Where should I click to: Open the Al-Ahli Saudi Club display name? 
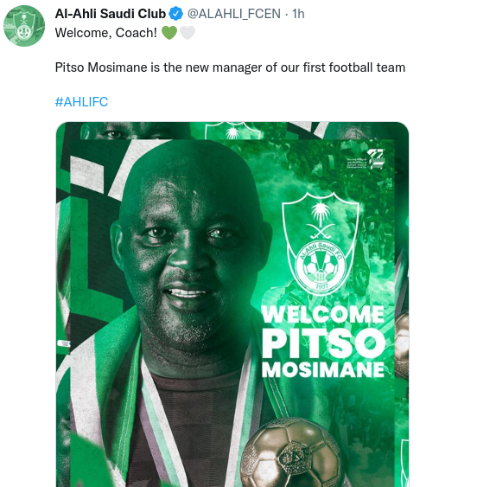click(111, 14)
